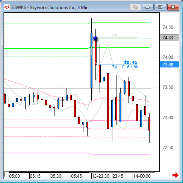The image size is (183, 183).
Task: Click the 13-23:30 time axis label
Action: [x=101, y=176]
